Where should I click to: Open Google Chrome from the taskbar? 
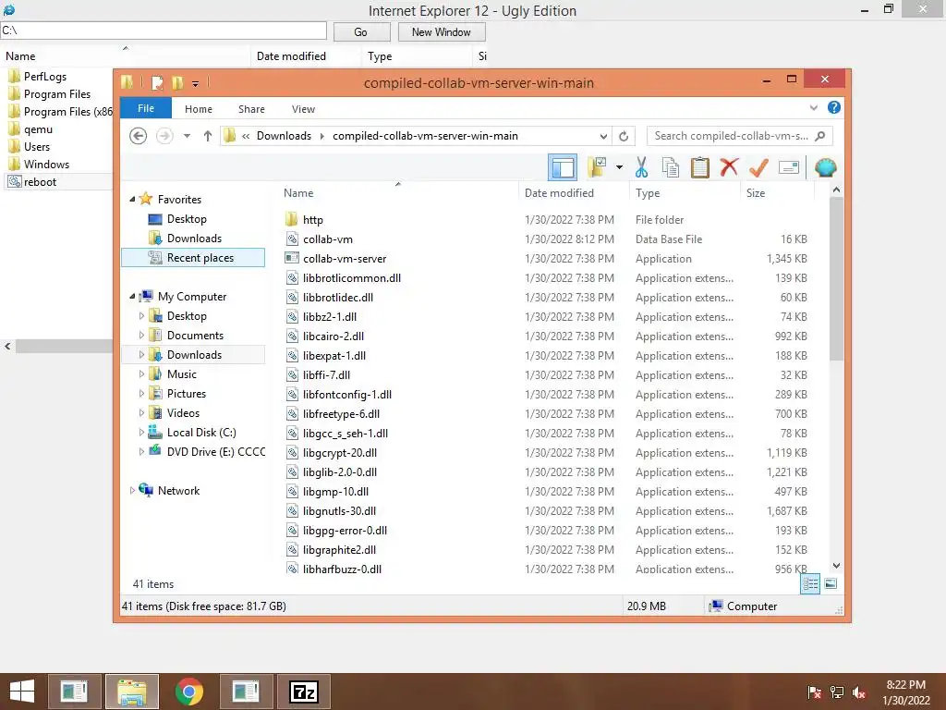188,692
